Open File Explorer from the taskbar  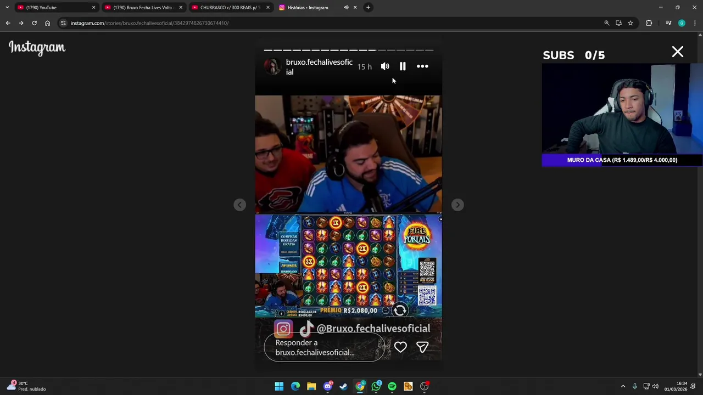point(311,386)
